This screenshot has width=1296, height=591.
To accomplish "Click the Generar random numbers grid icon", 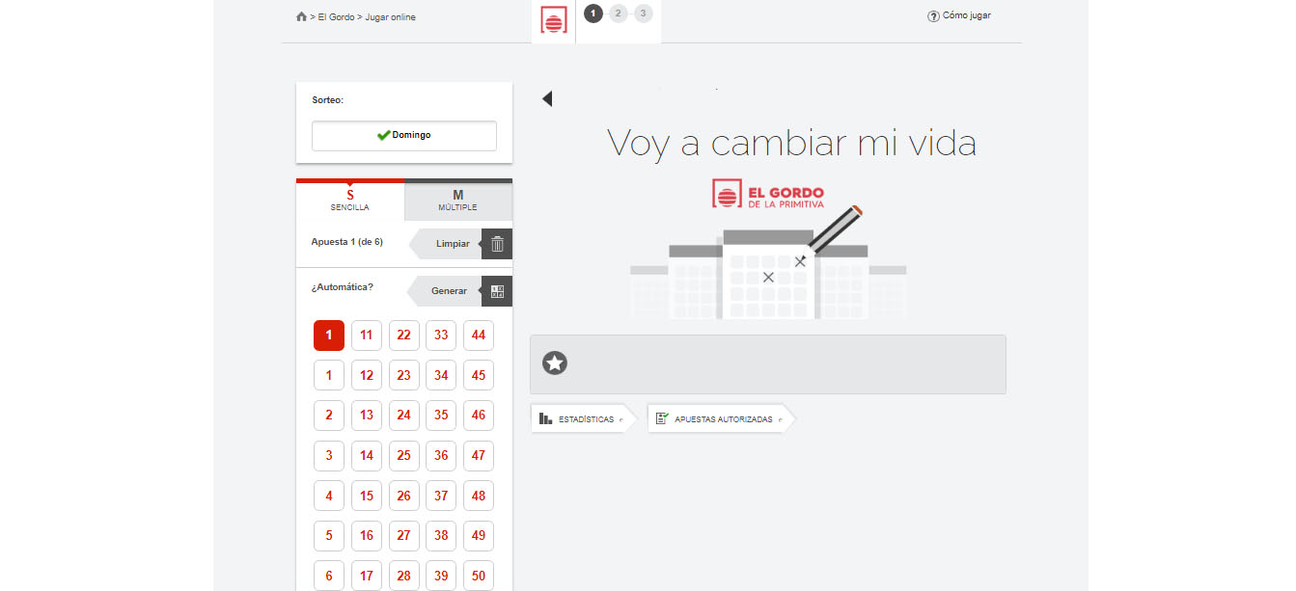I will pyautogui.click(x=497, y=291).
